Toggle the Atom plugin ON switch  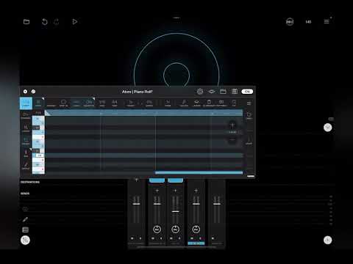tap(247, 92)
